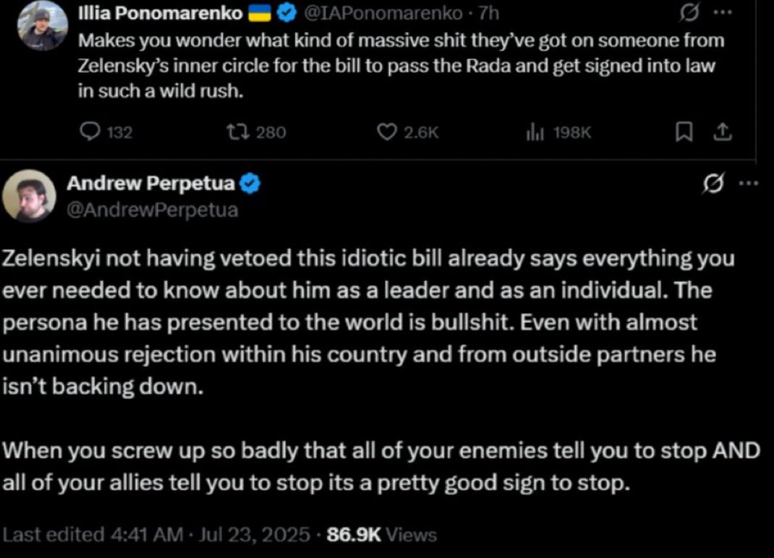
Task: Visit the @IAPonomarenko handle link
Action: coord(383,13)
